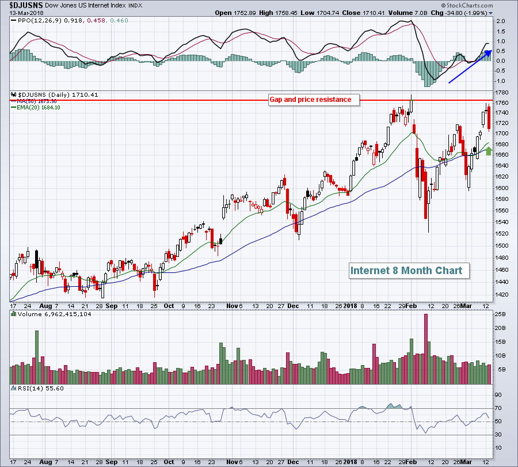Click the INDX exchange label

pyautogui.click(x=135, y=6)
